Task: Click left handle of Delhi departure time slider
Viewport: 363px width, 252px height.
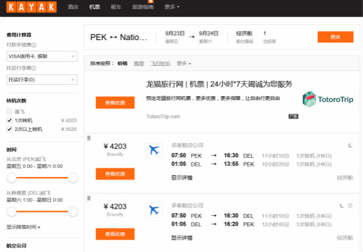Action: pos(11,211)
